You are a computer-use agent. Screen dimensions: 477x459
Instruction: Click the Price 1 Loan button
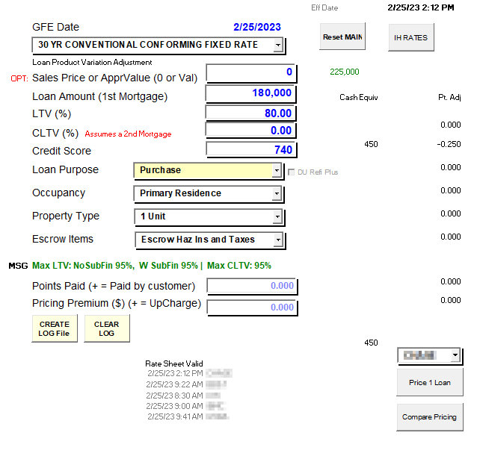[430, 383]
